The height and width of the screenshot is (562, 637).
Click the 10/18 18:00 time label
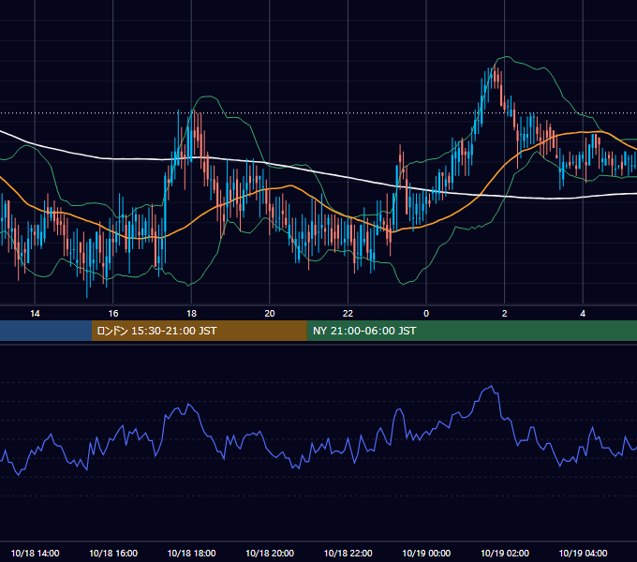pos(191,553)
